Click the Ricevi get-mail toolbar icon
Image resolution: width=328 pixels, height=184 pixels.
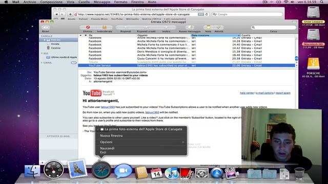pyautogui.click(x=46, y=27)
